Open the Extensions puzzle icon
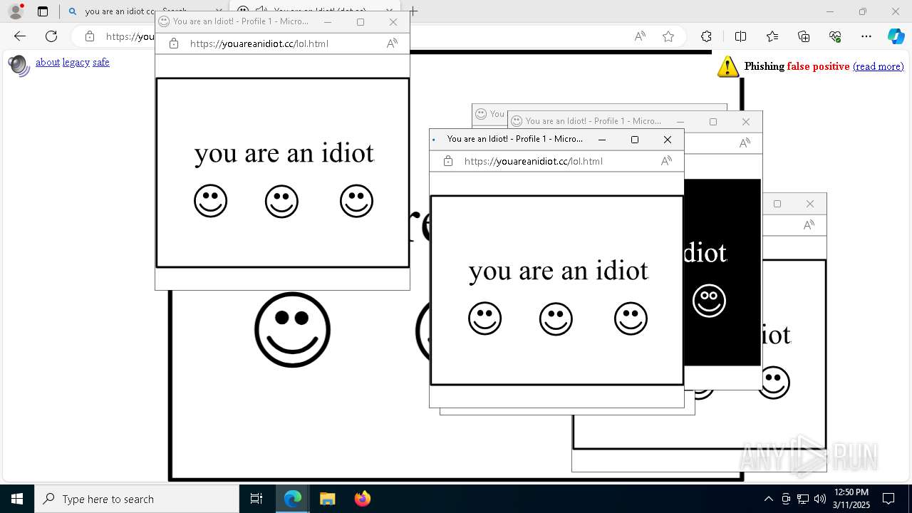 tap(706, 36)
